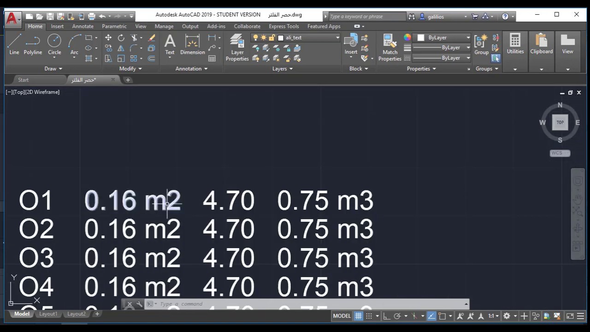Toggle snap mode in status bar
590x332 pixels.
368,316
